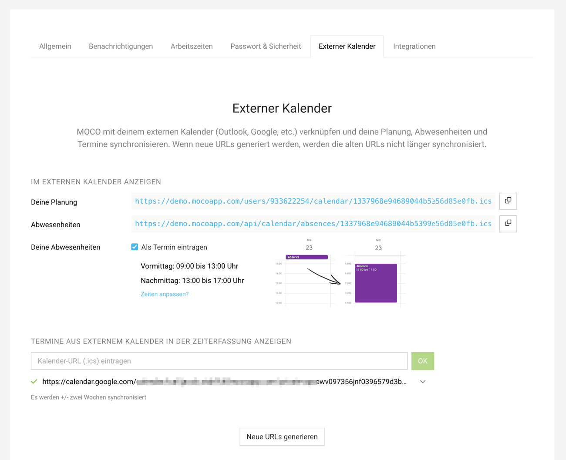
Task: Open the Allgemein tab
Action: coord(55,46)
